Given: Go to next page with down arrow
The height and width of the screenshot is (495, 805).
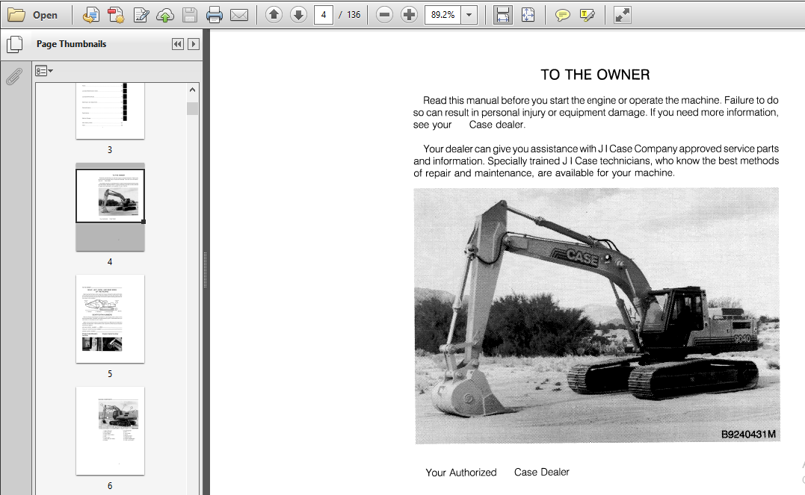Looking at the screenshot, I should pos(298,15).
